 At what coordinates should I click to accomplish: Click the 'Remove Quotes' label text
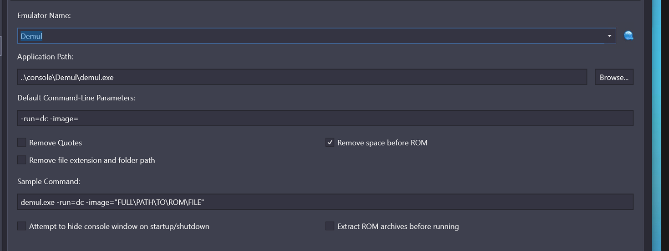pos(56,143)
